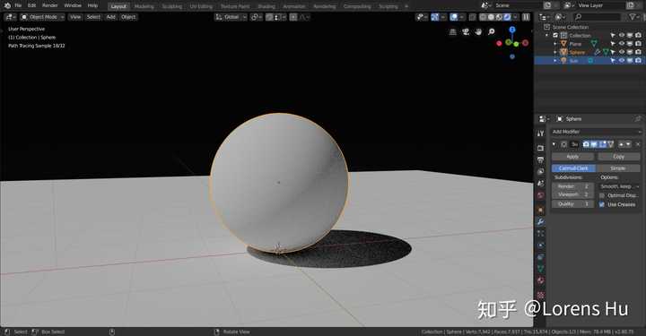The height and width of the screenshot is (336, 646).
Task: Open the Render menu
Action: (x=50, y=5)
